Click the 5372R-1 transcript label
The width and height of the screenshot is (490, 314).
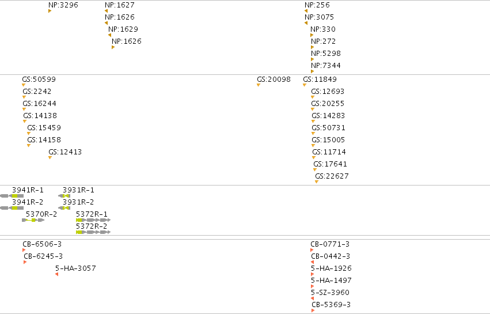point(92,214)
